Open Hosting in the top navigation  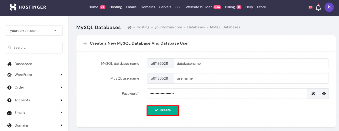tap(116, 7)
